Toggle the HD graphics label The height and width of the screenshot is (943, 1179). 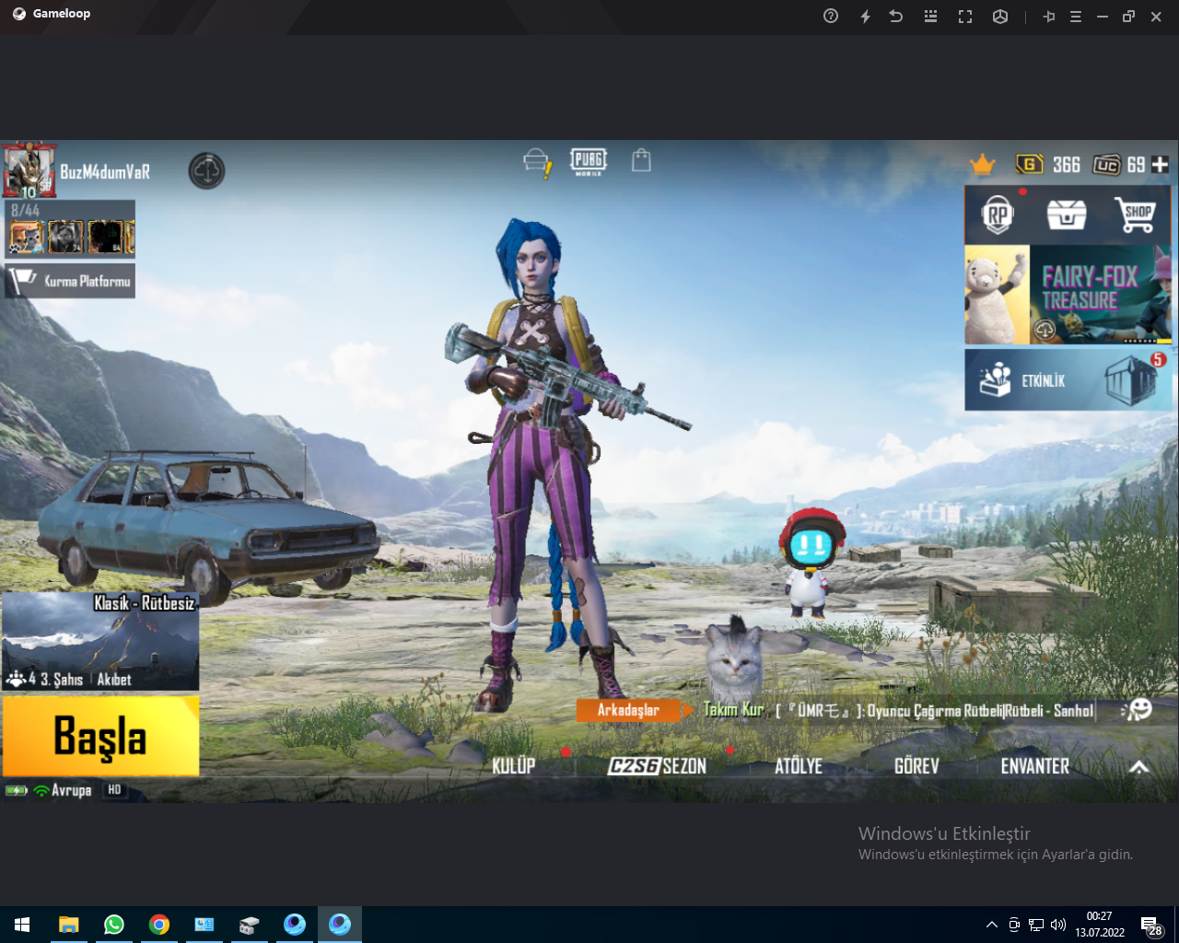114,790
